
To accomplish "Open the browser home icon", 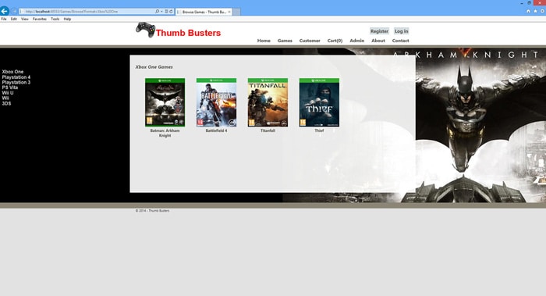I will 528,11.
